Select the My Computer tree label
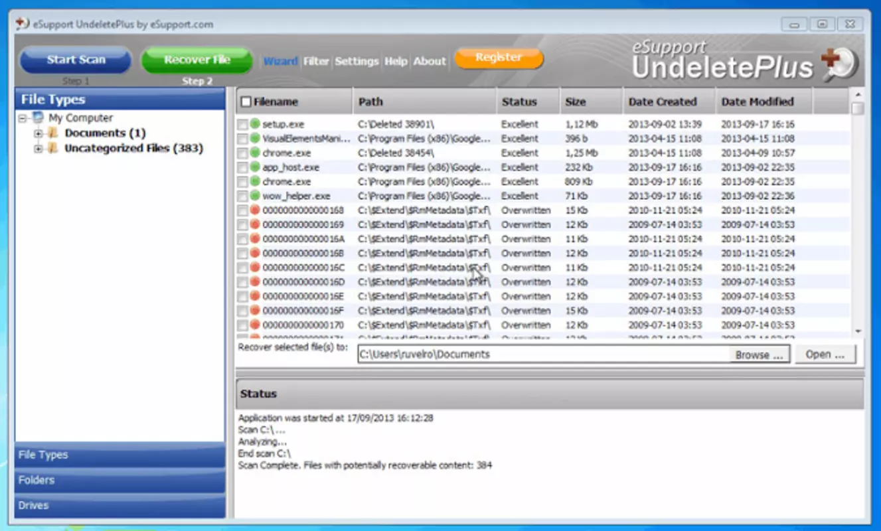 click(80, 118)
